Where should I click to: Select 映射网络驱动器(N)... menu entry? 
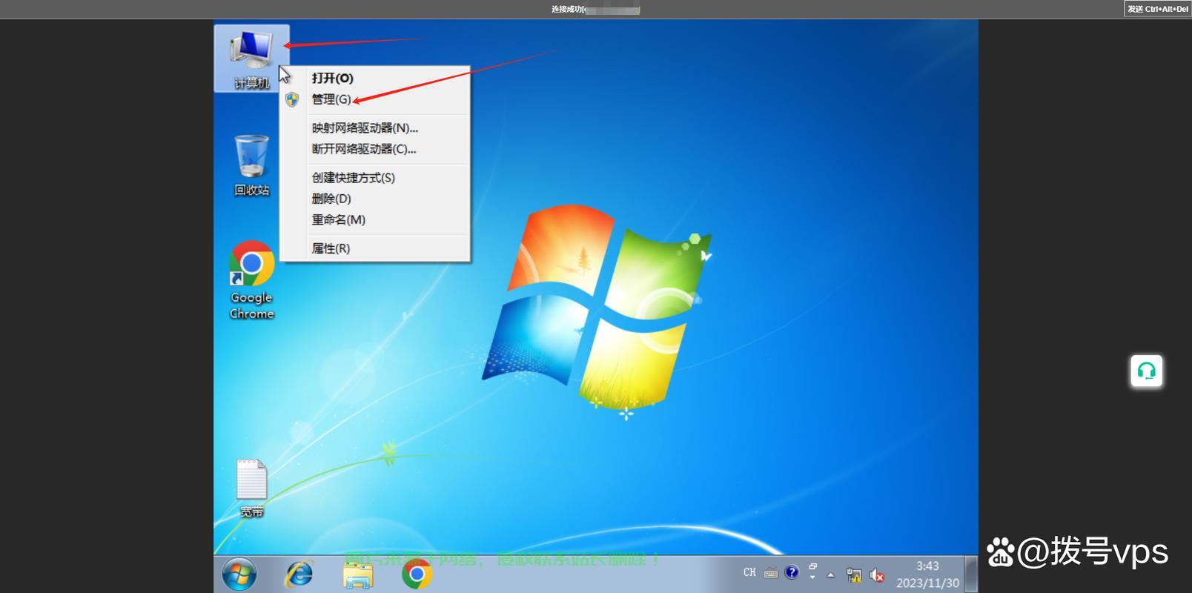coord(376,127)
